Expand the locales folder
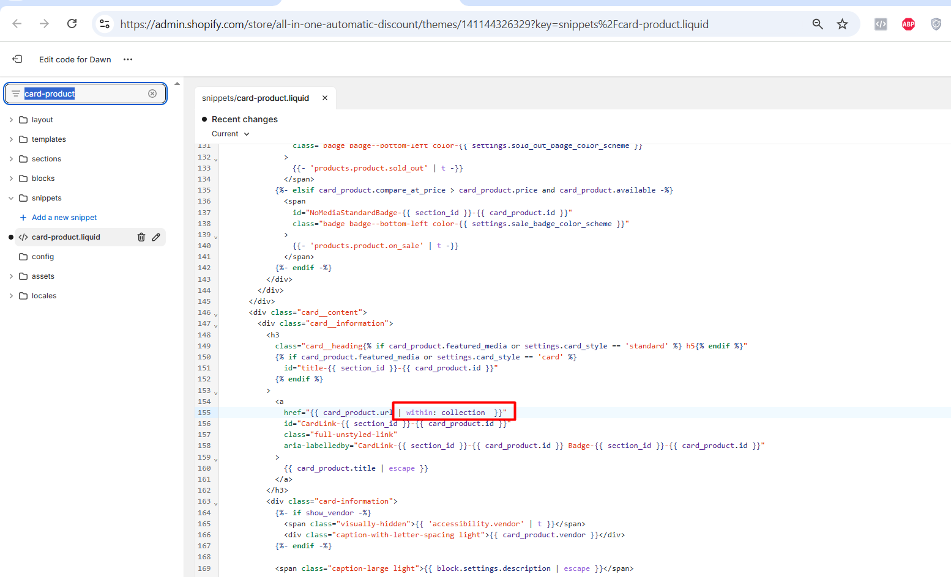Image resolution: width=951 pixels, height=577 pixels. point(11,296)
